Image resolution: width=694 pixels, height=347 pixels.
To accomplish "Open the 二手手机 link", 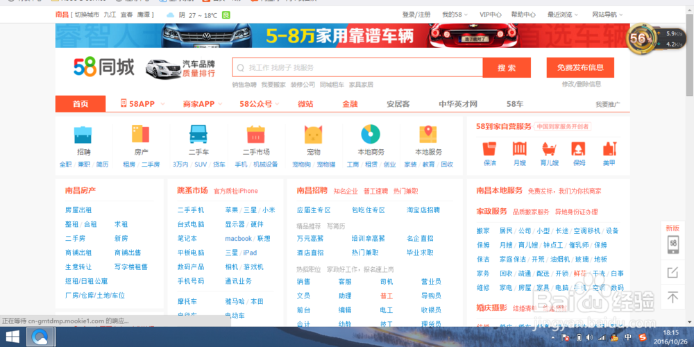I will 191,210.
